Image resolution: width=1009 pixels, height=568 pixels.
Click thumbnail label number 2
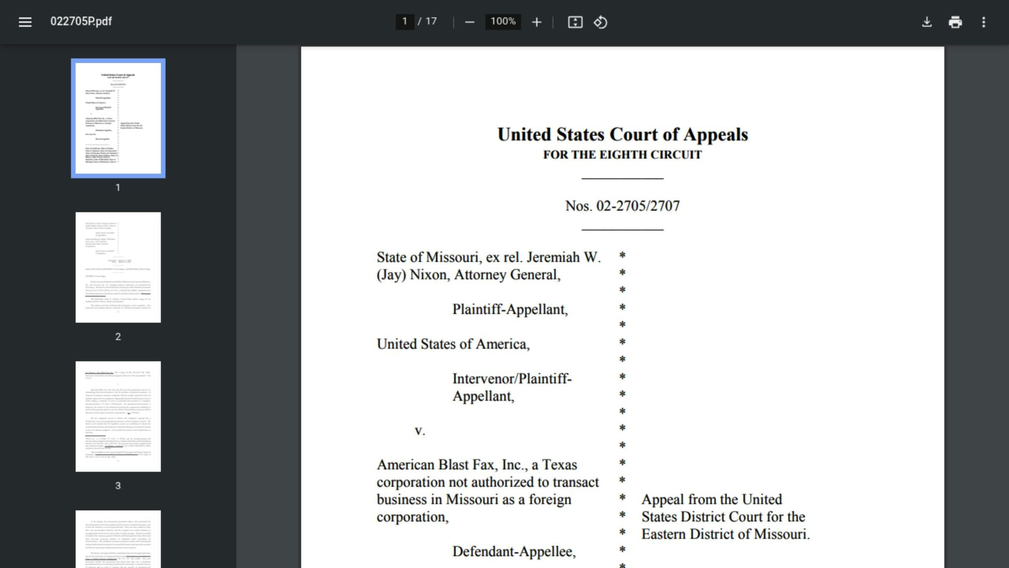pyautogui.click(x=118, y=337)
